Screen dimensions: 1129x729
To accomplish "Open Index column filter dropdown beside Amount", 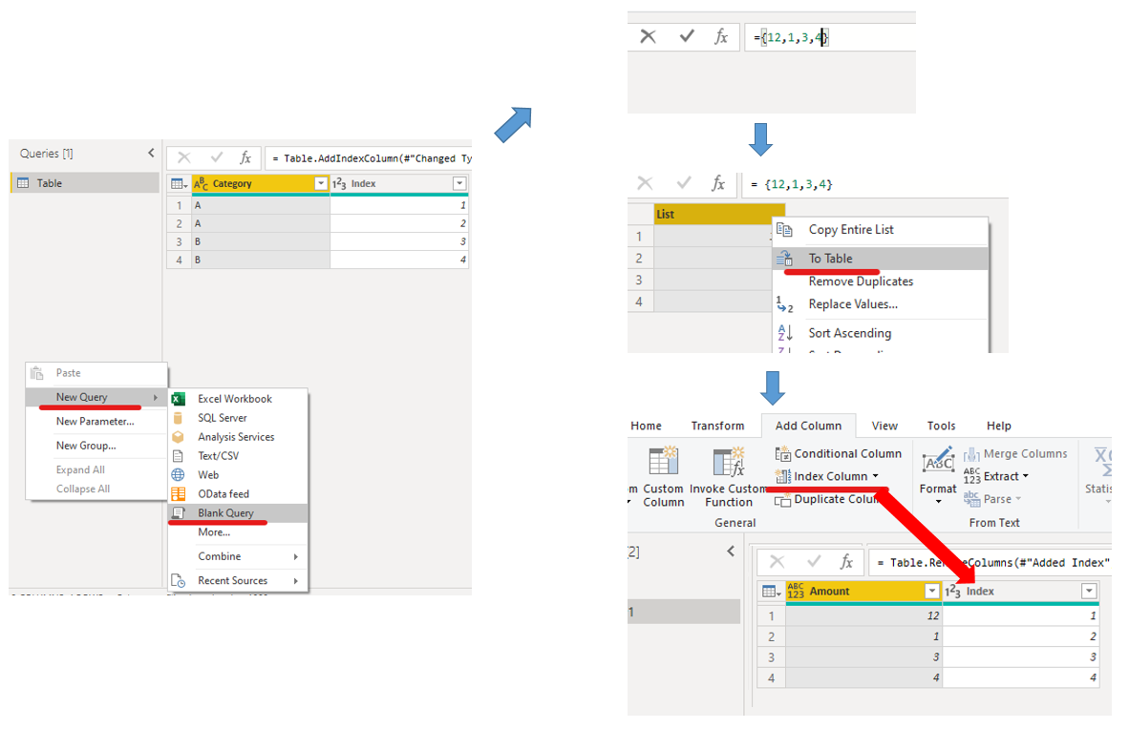I will click(1089, 592).
